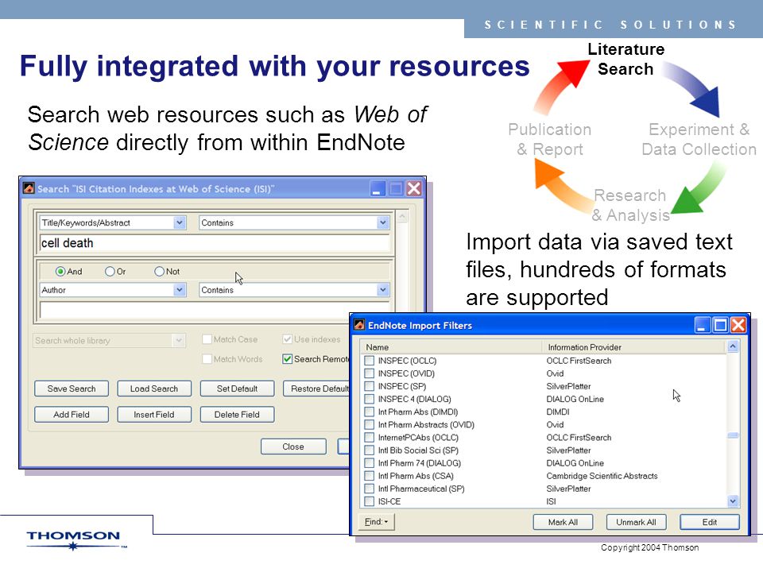Screen dimensions: 763x572
Task: Click the search text field containing cell death
Action: (215, 243)
